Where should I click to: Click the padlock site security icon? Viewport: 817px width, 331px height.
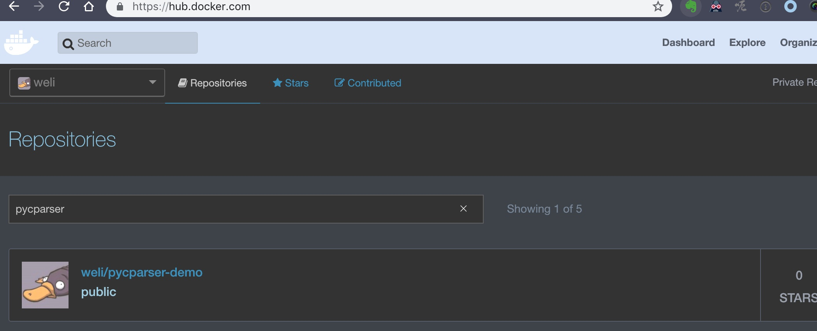[x=120, y=7]
